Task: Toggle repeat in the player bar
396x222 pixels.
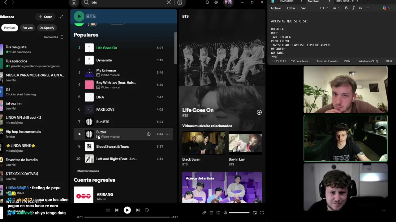Action: (x=147, y=210)
